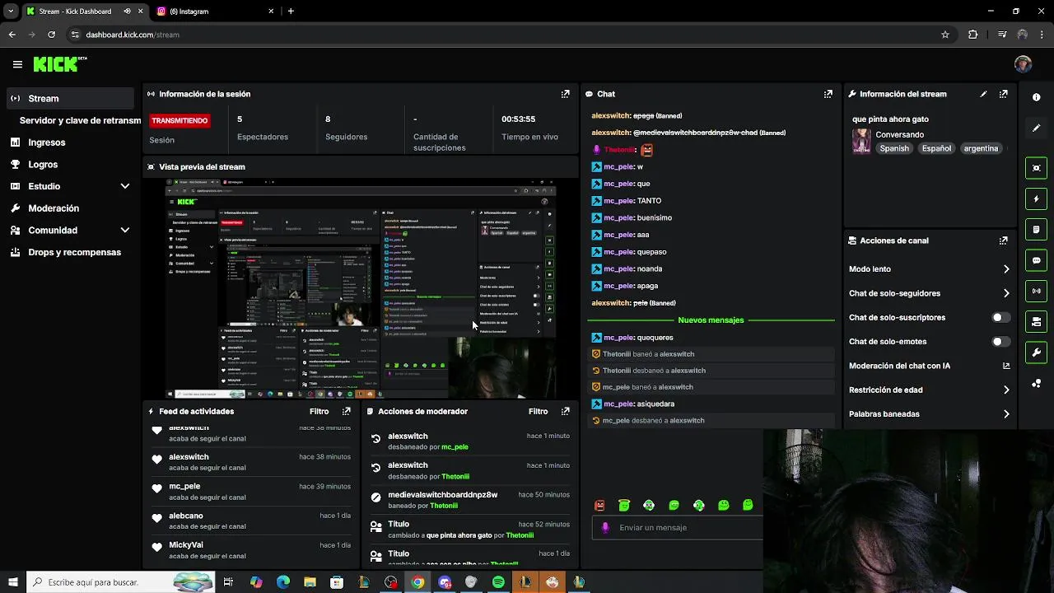Open Palabras baneadas settings arrow
Image resolution: width=1054 pixels, height=593 pixels.
[1005, 414]
